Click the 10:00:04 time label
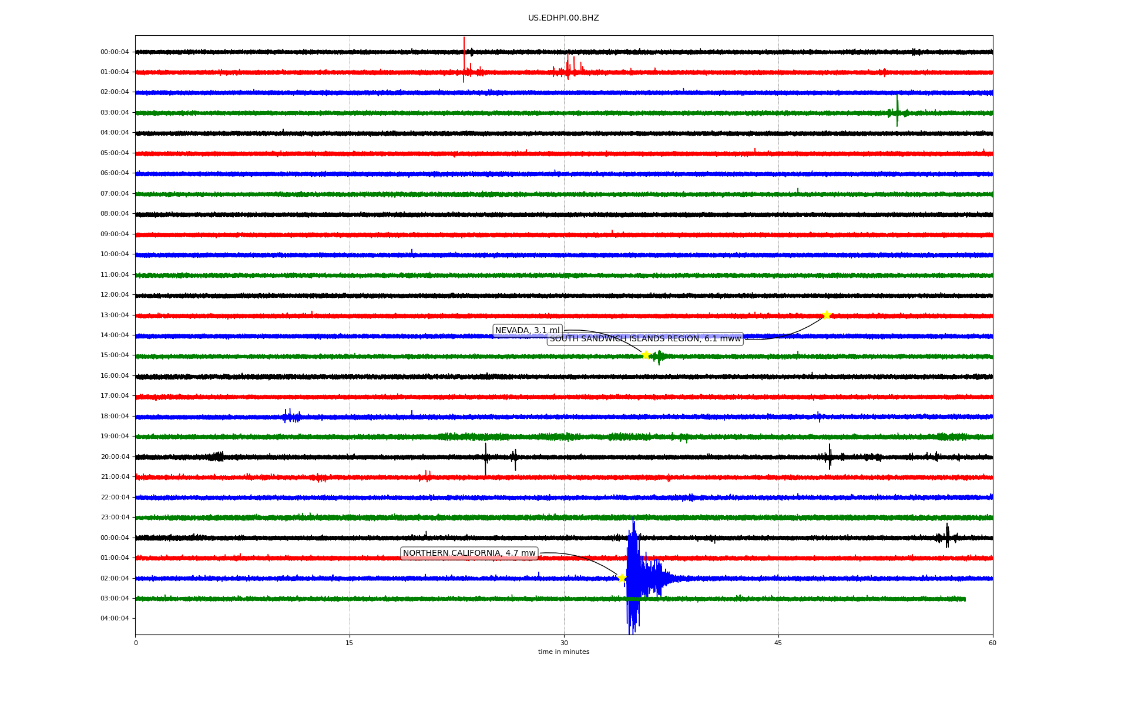Image resolution: width=1128 pixels, height=705 pixels. tap(115, 254)
